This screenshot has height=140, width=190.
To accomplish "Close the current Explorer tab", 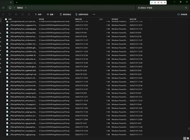I will [x=11, y=2].
